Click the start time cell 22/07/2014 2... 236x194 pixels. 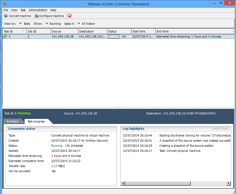point(143,36)
